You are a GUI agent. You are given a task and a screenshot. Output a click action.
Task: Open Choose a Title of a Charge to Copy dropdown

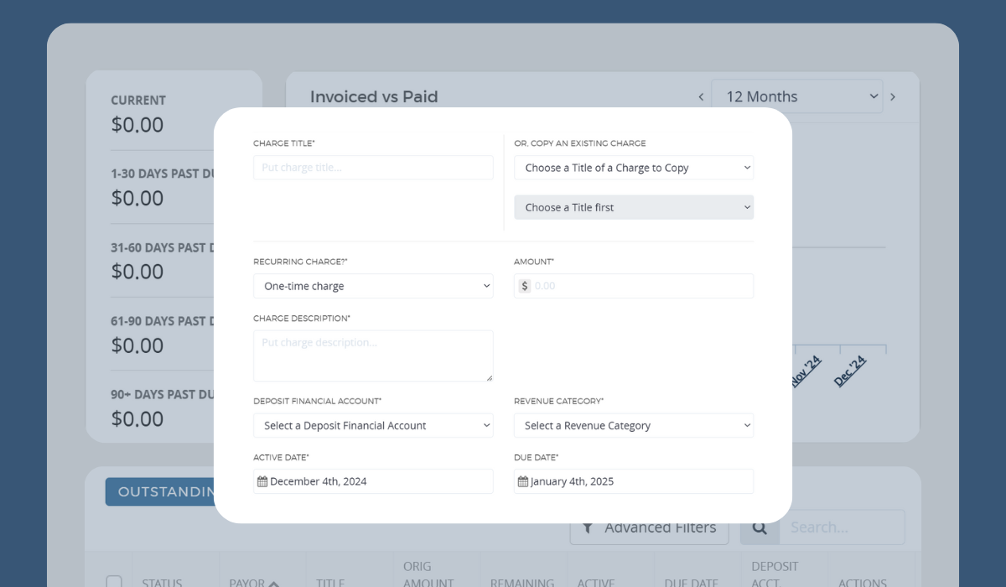[634, 168]
